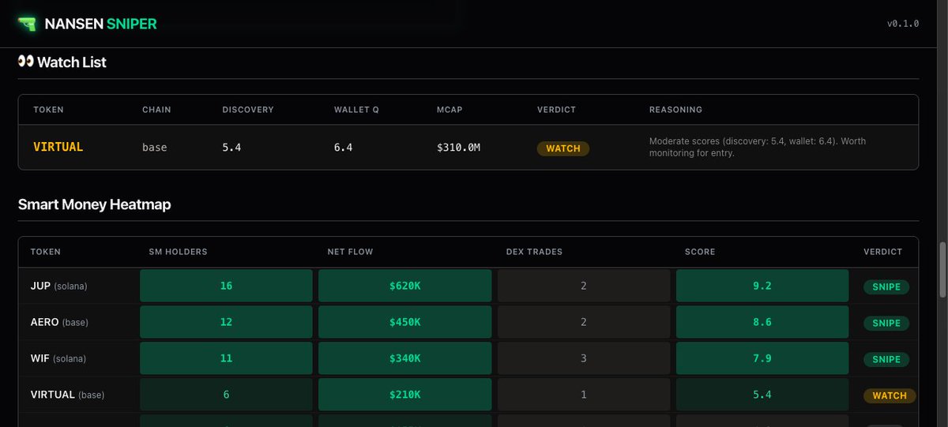The height and width of the screenshot is (427, 948).
Task: Click the NANSEN SNIPER title text
Action: tap(100, 24)
